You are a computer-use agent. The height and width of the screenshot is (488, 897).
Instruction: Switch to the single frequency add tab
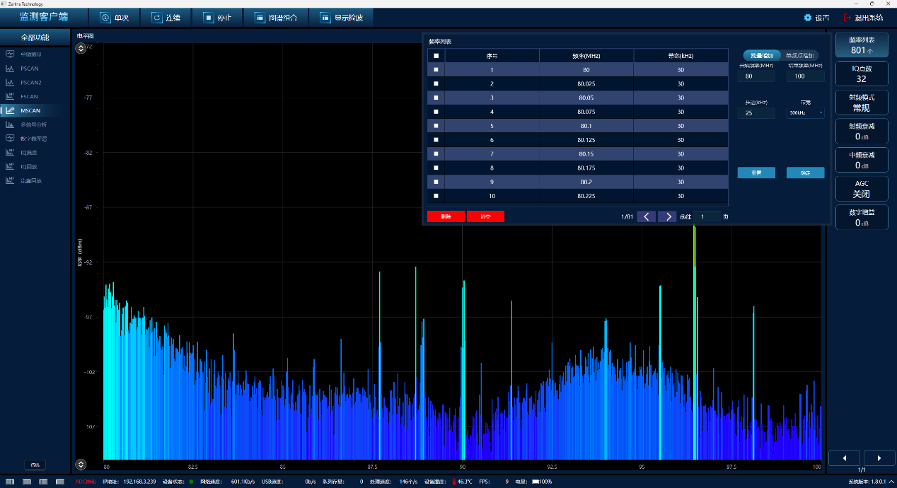pos(800,55)
